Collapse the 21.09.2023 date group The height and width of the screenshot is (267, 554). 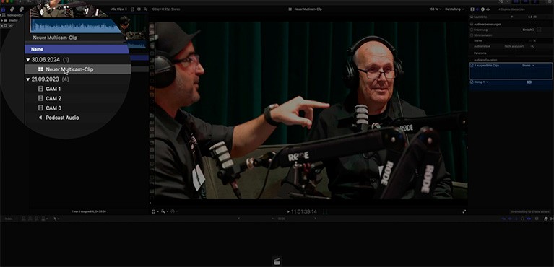pyautogui.click(x=28, y=79)
